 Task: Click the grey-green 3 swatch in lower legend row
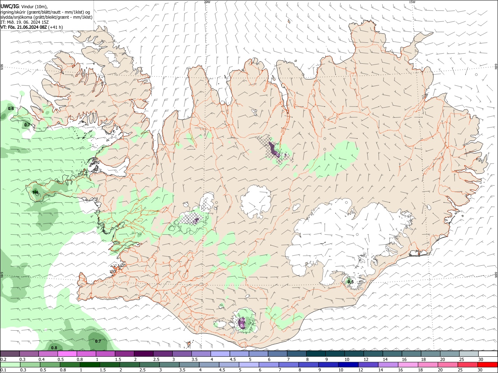coord(169,364)
